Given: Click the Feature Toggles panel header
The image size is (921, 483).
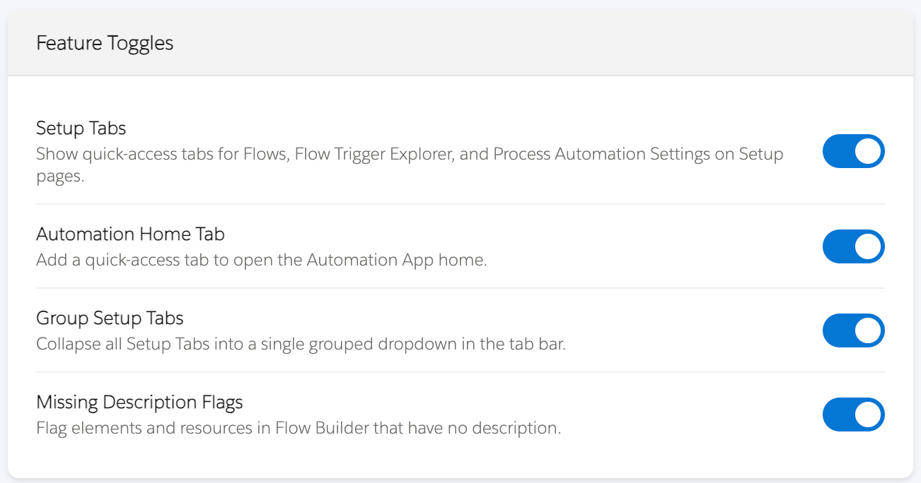Looking at the screenshot, I should [105, 43].
